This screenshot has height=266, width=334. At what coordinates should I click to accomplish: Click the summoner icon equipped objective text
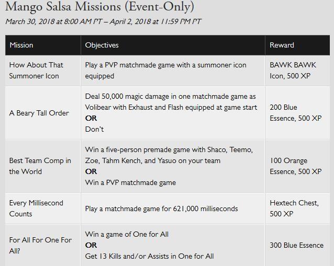165,70
